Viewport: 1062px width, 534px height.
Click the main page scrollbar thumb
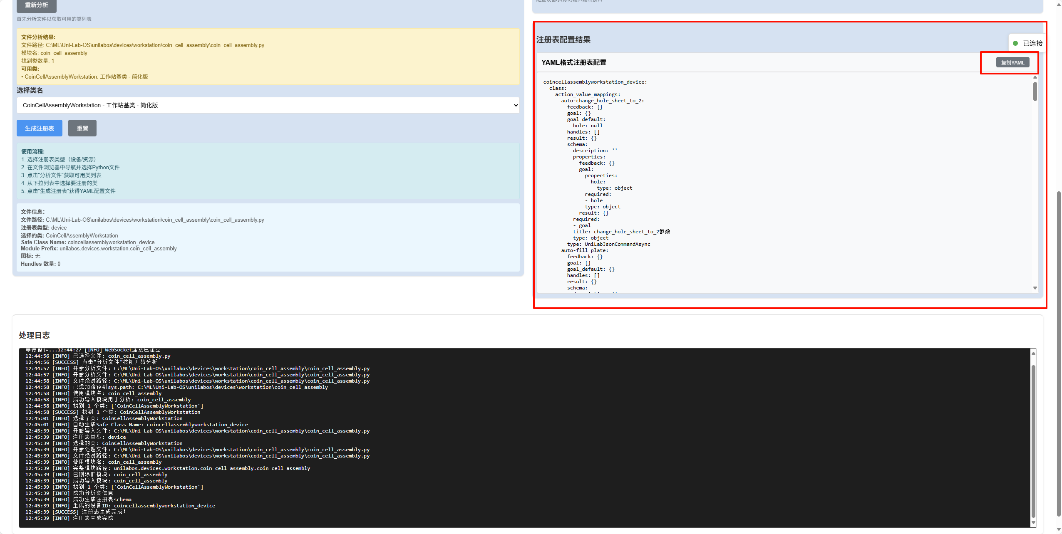(x=1059, y=354)
